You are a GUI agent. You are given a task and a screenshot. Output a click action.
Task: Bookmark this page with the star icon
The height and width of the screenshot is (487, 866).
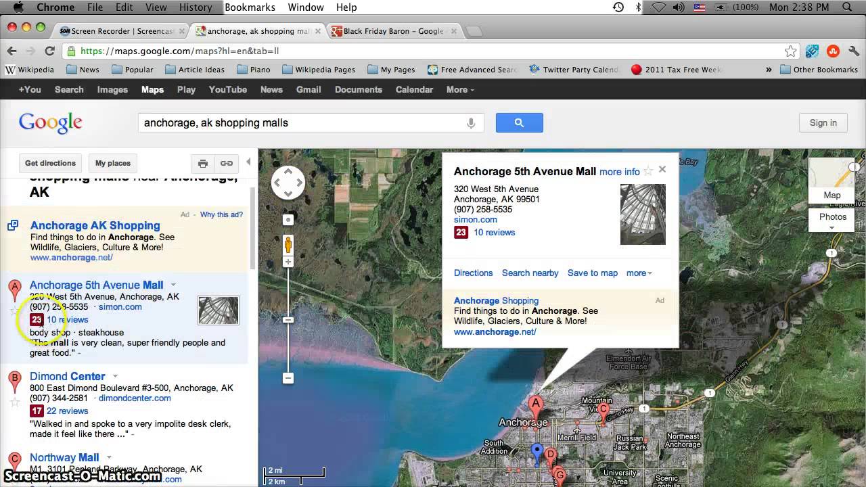coord(791,51)
